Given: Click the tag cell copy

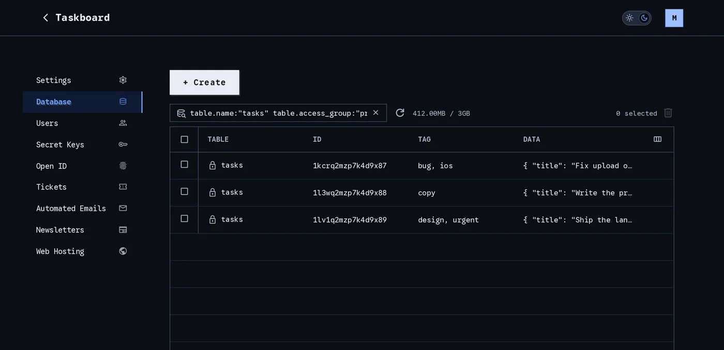Looking at the screenshot, I should [x=427, y=193].
